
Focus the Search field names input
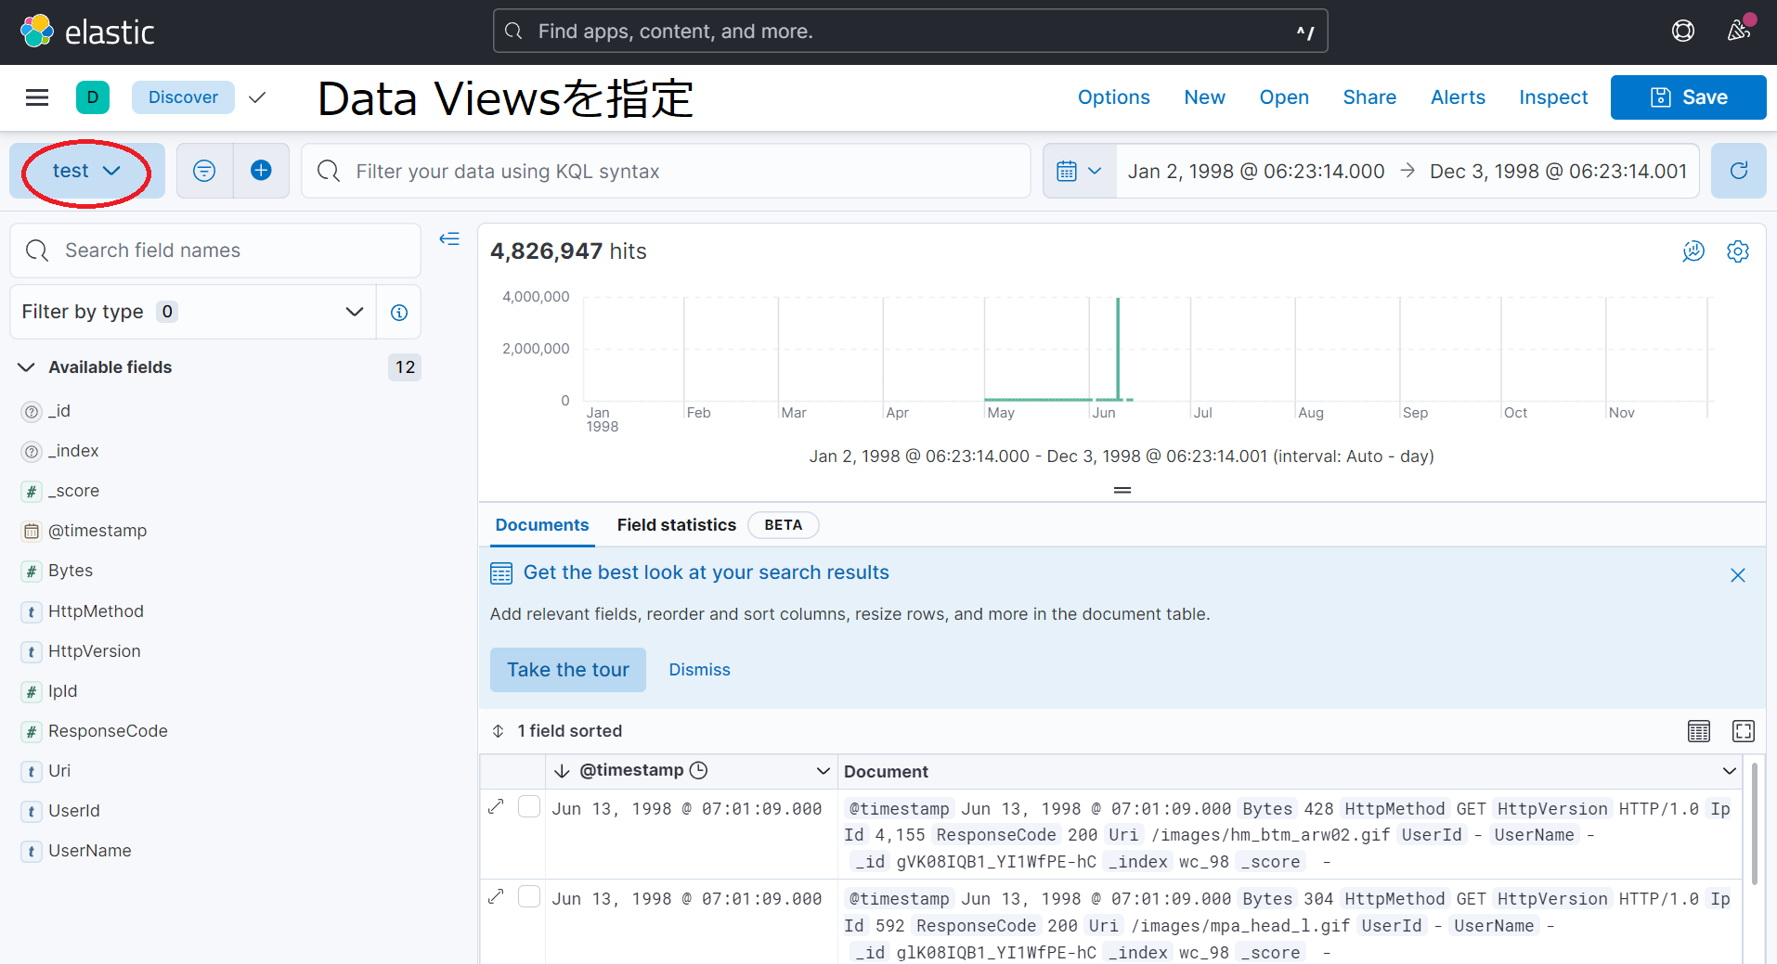[215, 251]
